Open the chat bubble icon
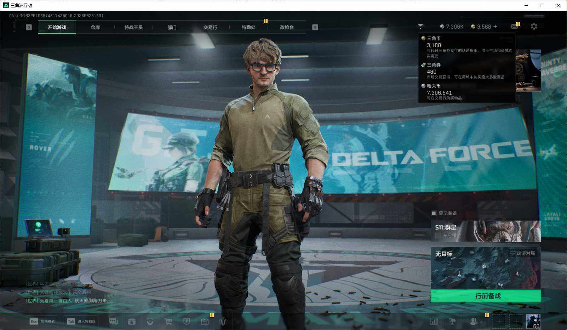This screenshot has width=567, height=330. 113,322
